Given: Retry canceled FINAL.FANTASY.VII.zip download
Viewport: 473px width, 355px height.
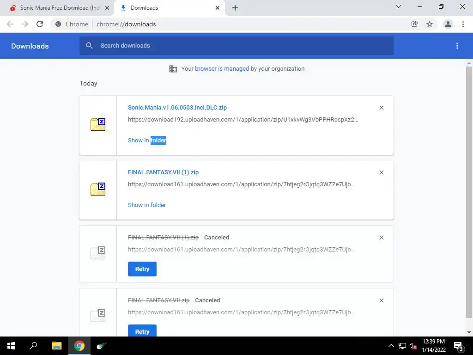Looking at the screenshot, I should 142,331.
